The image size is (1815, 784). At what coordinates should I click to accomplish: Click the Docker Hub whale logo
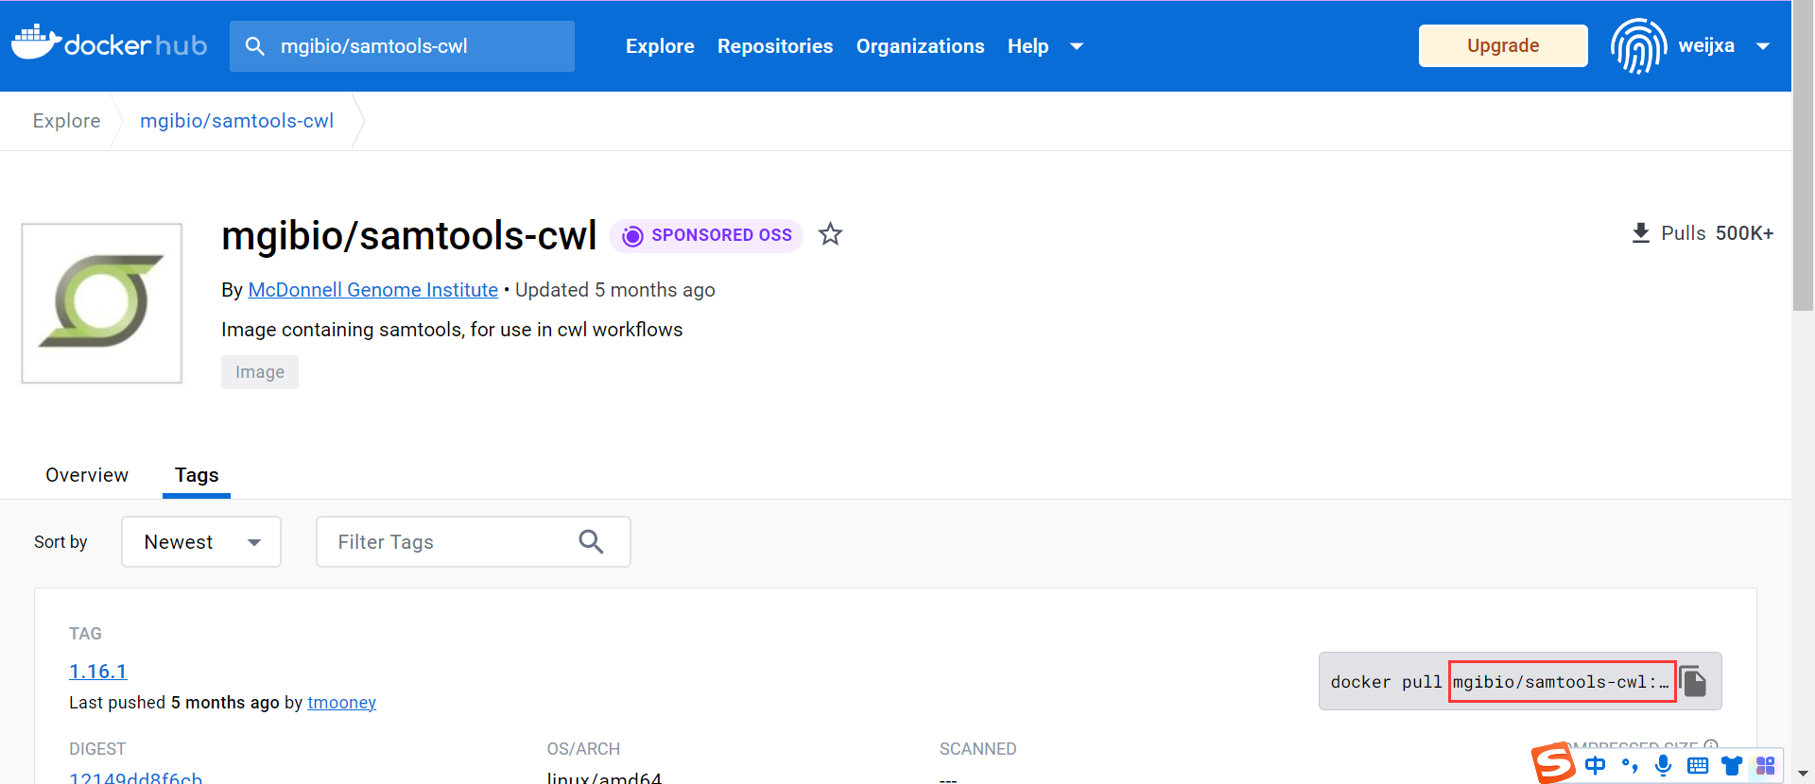coord(38,43)
